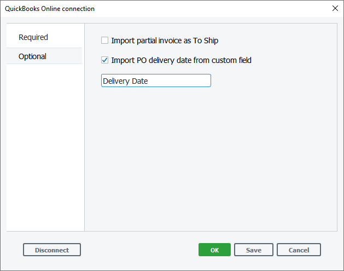
Task: Switch to the Required tab
Action: (x=33, y=37)
